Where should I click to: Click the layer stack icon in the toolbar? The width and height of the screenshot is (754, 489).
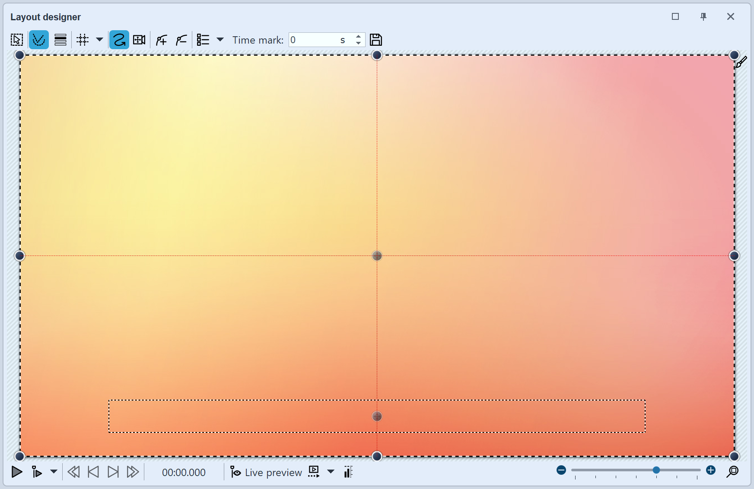(x=60, y=40)
